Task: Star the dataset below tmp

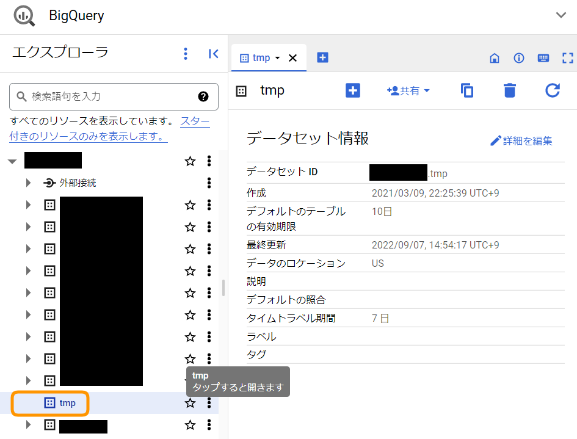Action: click(191, 425)
